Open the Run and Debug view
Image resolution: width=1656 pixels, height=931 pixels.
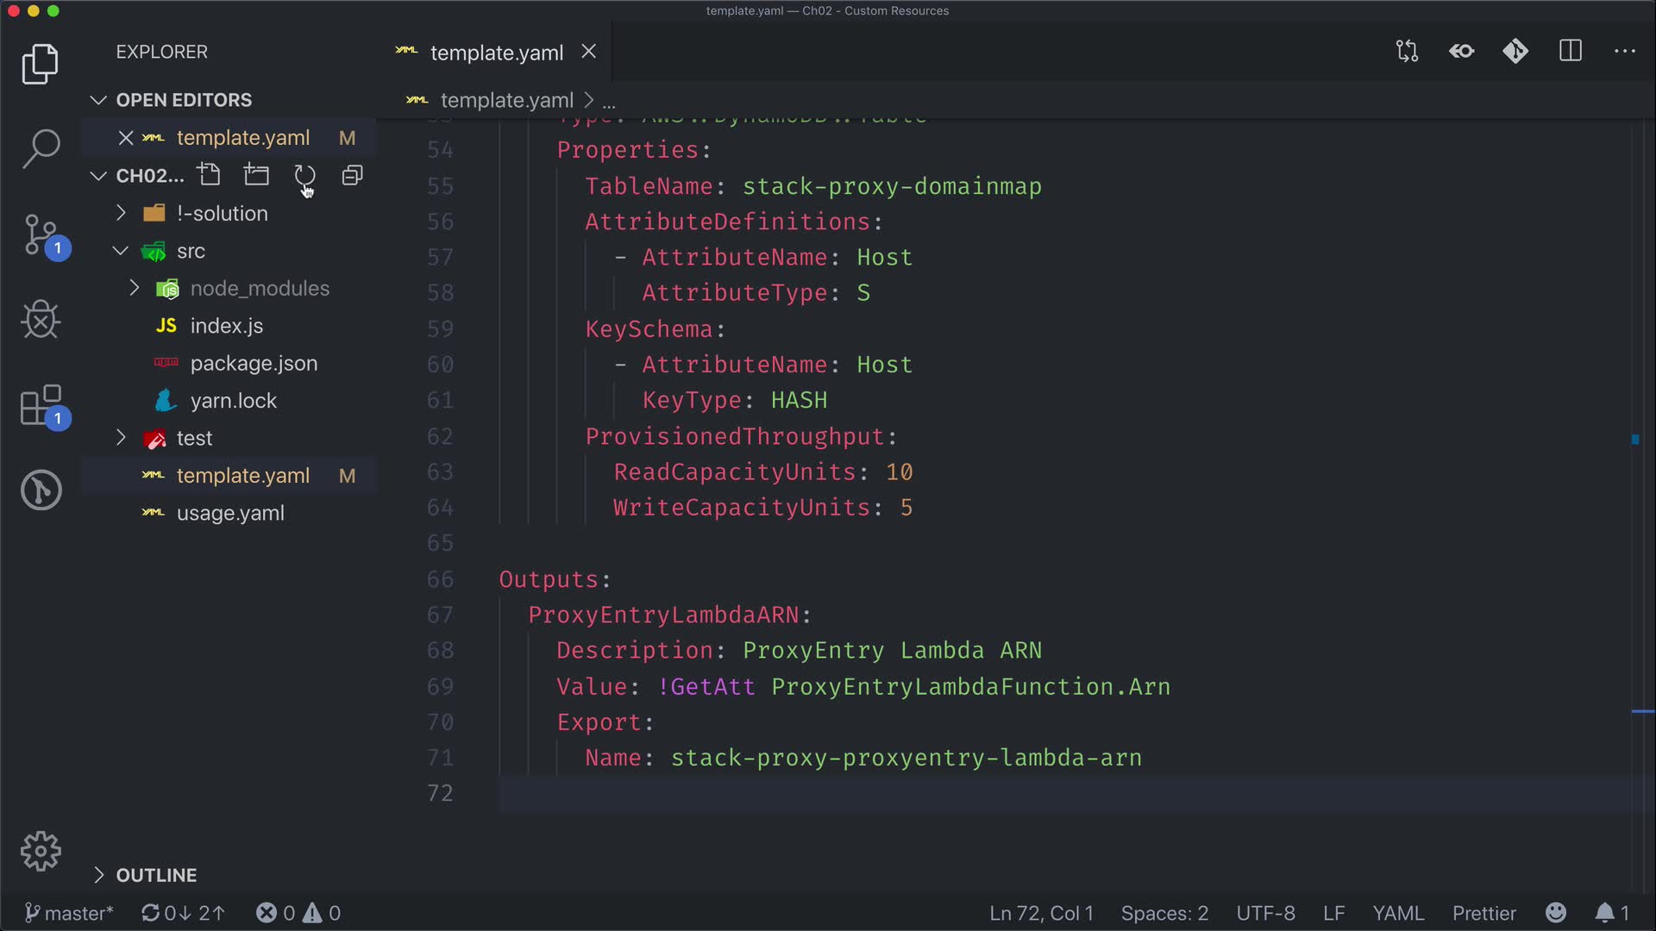click(41, 320)
